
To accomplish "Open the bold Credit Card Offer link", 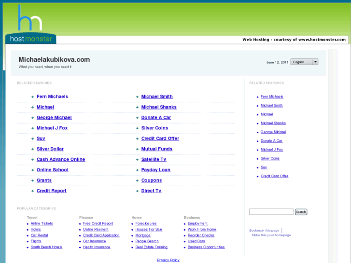I will click(x=160, y=138).
